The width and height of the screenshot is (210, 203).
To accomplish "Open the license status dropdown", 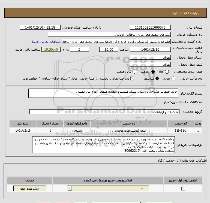I will (x=108, y=188).
